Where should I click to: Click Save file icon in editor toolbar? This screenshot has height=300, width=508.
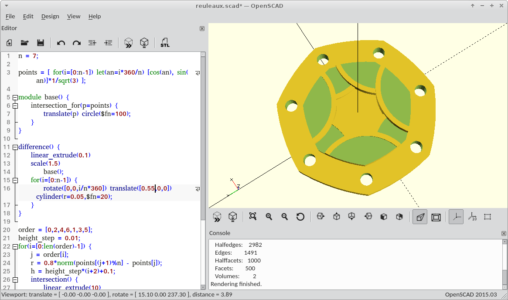point(41,43)
